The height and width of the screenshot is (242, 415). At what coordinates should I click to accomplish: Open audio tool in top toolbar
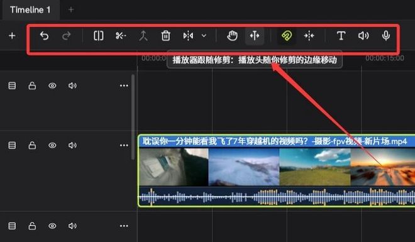tap(363, 35)
